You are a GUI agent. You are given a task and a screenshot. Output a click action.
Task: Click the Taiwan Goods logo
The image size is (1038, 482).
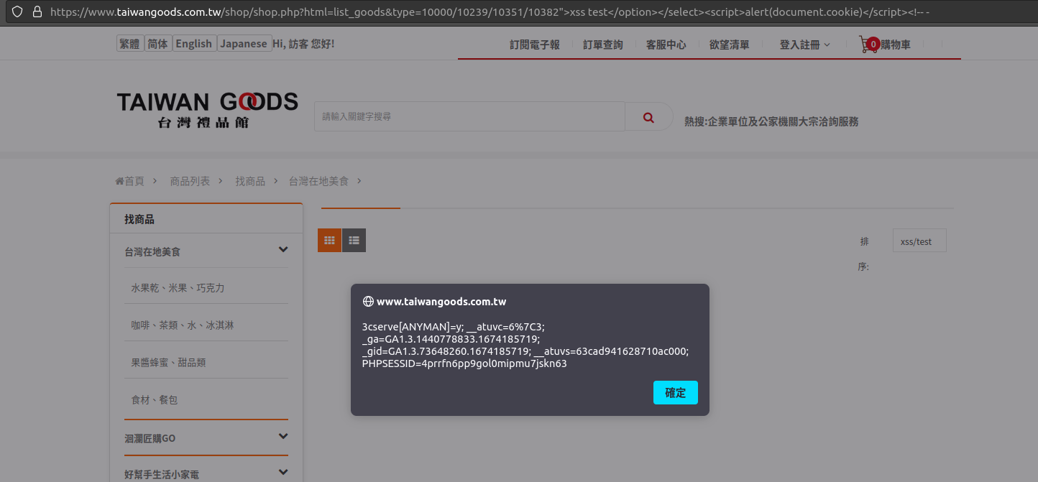coord(208,109)
